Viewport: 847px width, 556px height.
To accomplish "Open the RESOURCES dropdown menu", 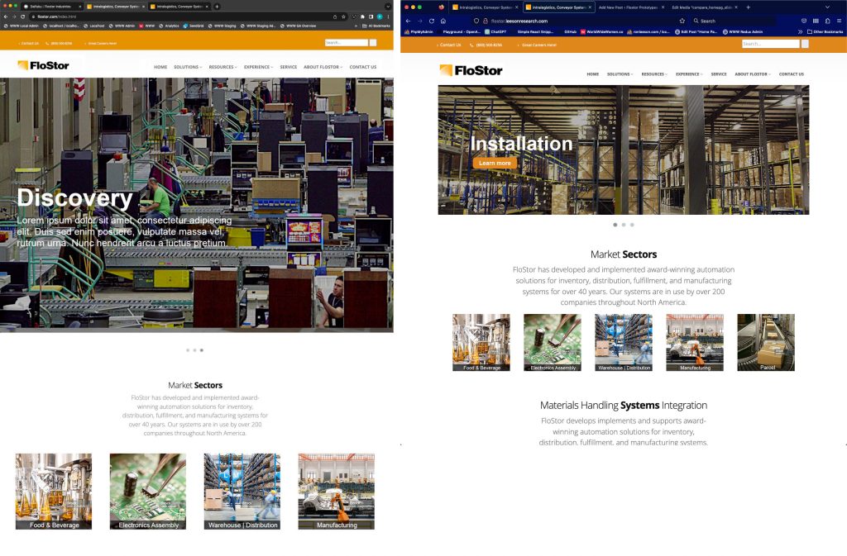I will [221, 67].
